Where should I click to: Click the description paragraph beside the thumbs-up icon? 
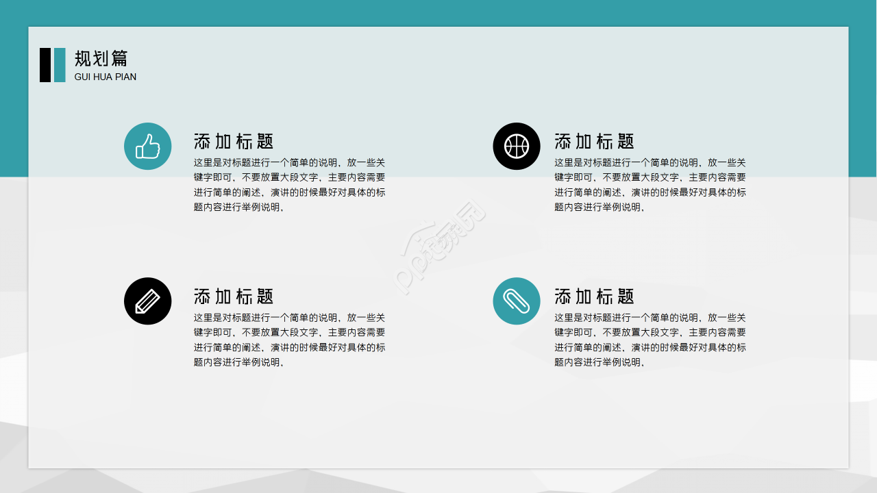click(289, 185)
